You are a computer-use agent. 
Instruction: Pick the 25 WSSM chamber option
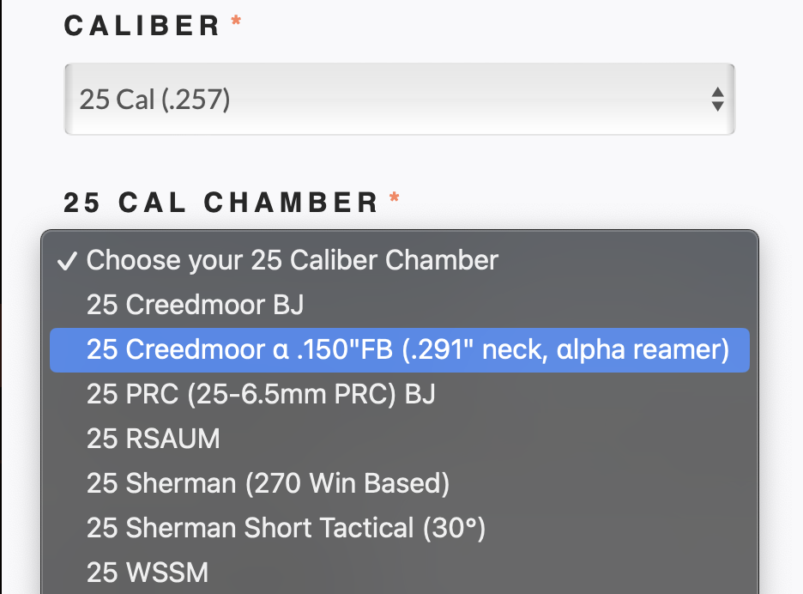(x=147, y=573)
